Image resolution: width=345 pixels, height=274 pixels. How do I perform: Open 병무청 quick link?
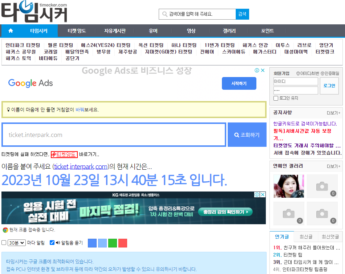(x=103, y=52)
